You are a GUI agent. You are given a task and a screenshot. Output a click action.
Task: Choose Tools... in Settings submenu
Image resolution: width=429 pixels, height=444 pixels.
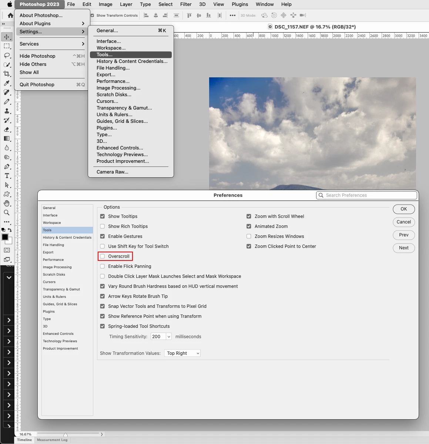point(131,54)
